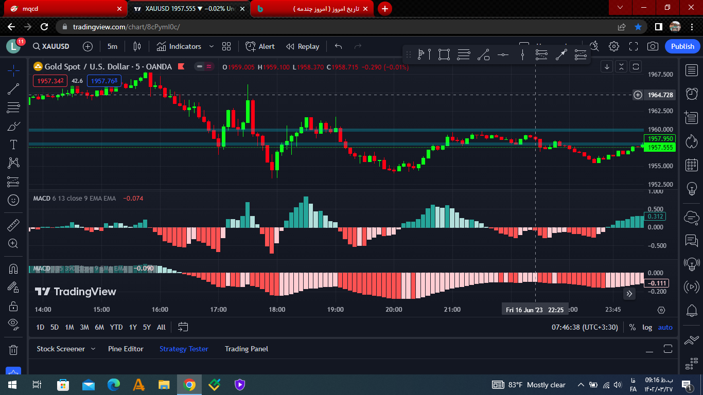Open the watchlist panel in right sidebar
Viewport: 703px width, 395px height.
[x=692, y=70]
